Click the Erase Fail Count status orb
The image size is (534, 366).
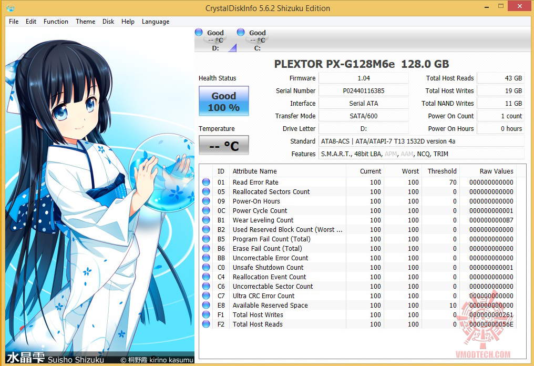click(x=206, y=248)
